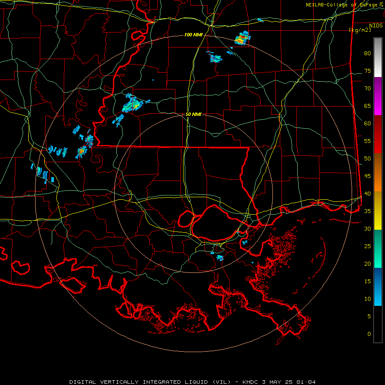Select the brown-orange segment of the color scale

point(378,172)
